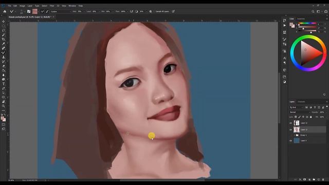This screenshot has width=329, height=185.
Task: Open the Brushes panel icon in dock
Action: pos(284,39)
